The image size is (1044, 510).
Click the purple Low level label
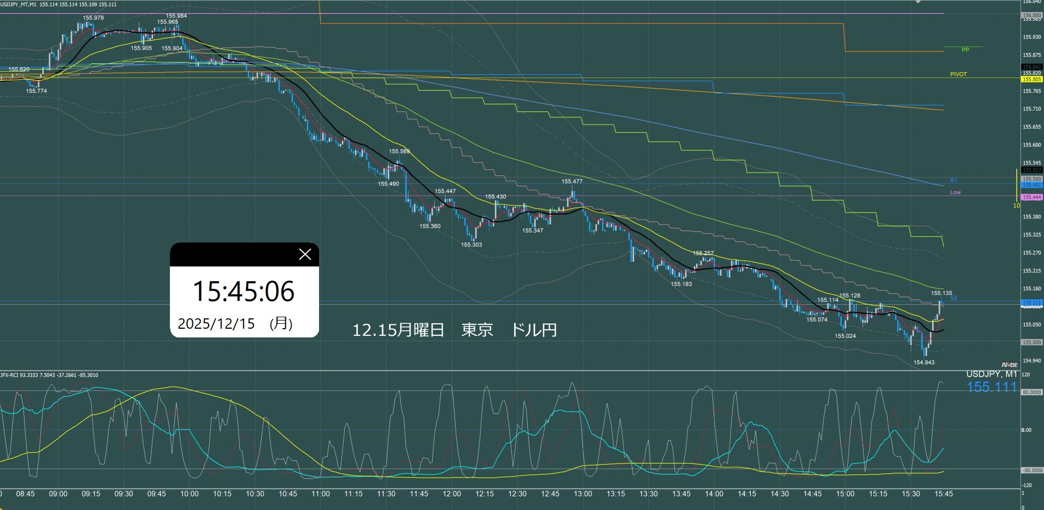pos(955,192)
